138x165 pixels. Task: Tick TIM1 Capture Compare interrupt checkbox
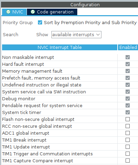128,161
